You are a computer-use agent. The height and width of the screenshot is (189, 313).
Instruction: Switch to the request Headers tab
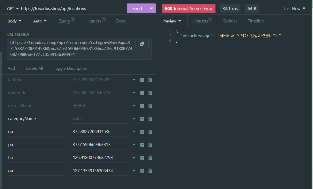coord(93,21)
